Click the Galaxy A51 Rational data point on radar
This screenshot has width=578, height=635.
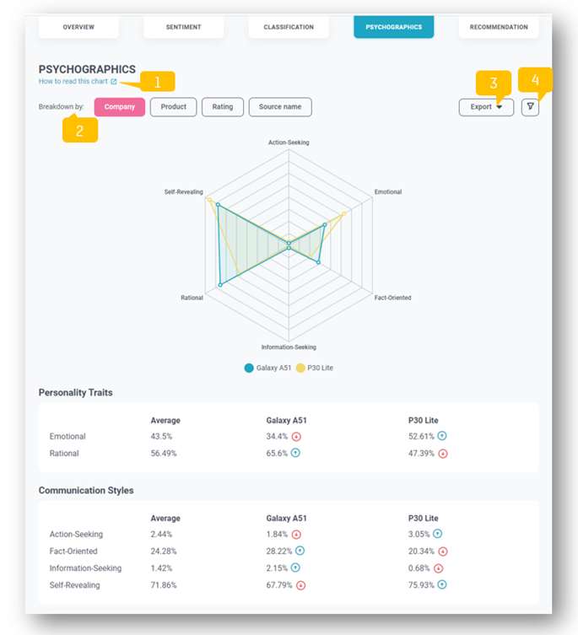click(x=220, y=285)
